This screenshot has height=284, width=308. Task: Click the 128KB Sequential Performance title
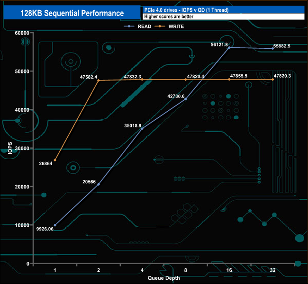pyautogui.click(x=72, y=13)
